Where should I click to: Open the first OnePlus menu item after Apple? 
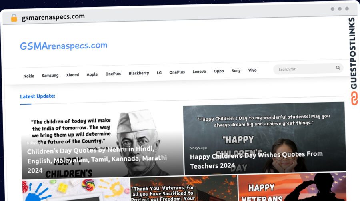click(x=113, y=74)
